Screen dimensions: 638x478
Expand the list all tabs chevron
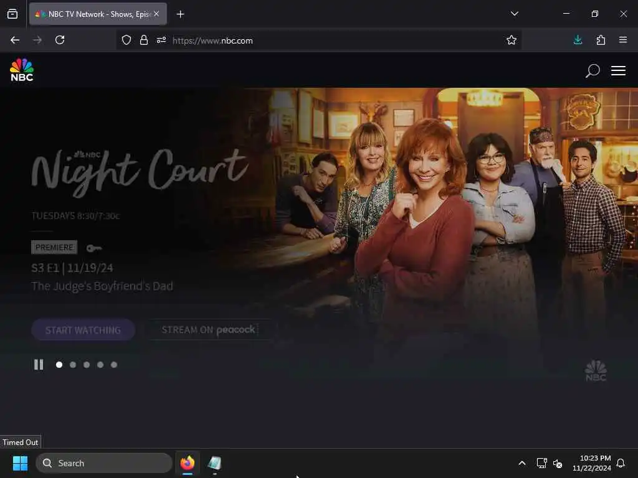514,14
